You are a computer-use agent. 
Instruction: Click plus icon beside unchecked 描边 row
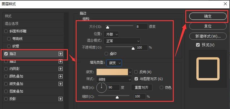[x=60, y=62]
